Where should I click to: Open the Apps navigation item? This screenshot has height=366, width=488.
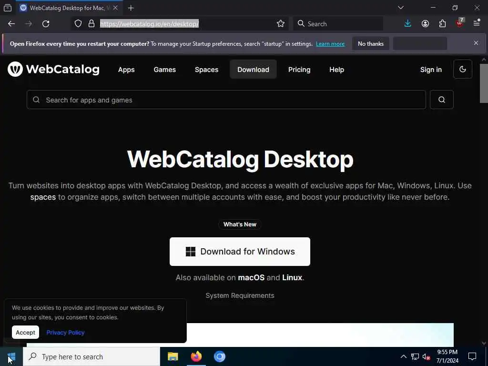tap(126, 70)
